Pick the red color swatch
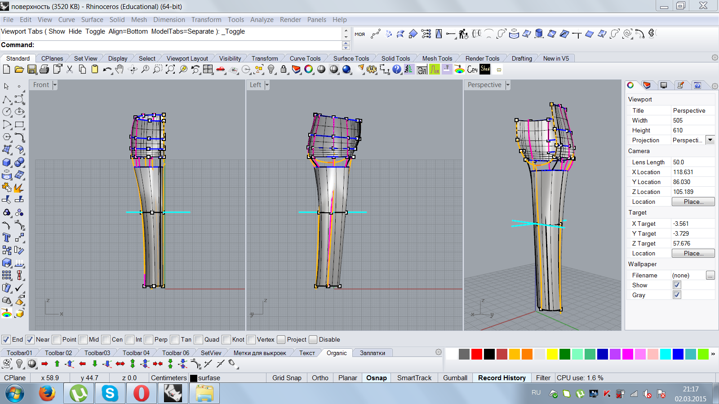719x404 pixels. pos(477,354)
